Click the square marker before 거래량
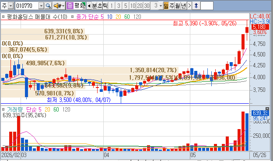The width and height of the screenshot is (273, 161). coord(3,109)
